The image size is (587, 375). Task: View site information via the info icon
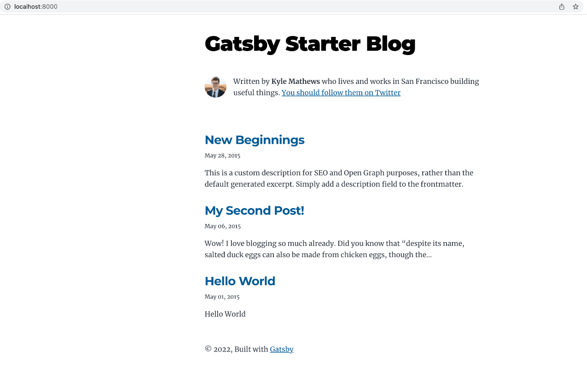tap(7, 7)
